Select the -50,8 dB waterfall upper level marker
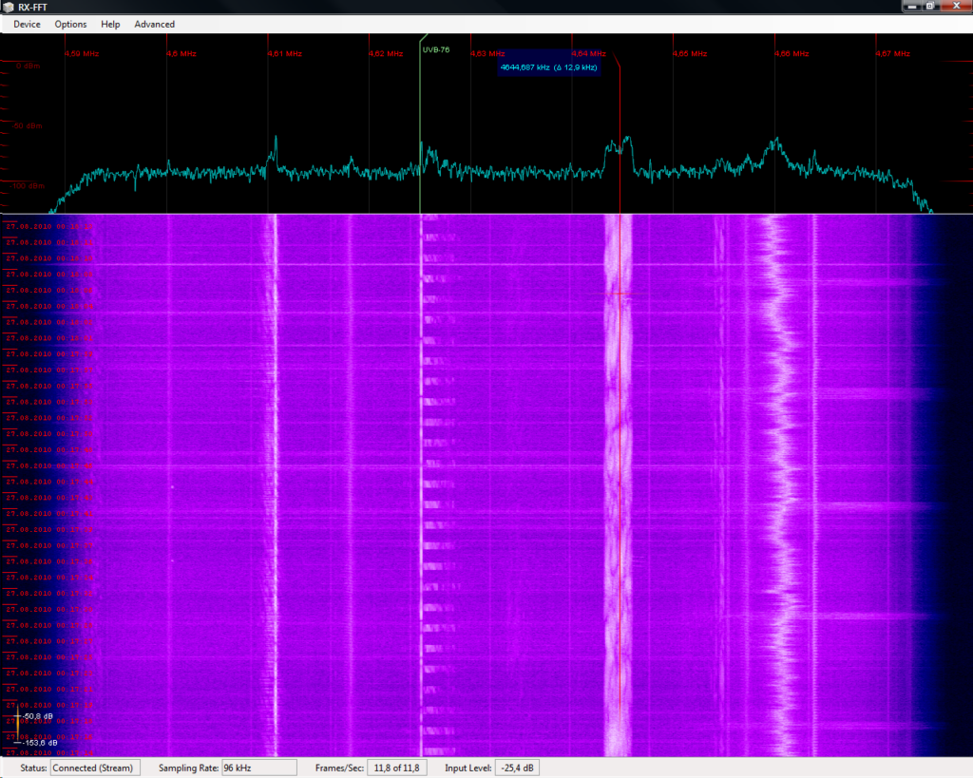 point(34,716)
